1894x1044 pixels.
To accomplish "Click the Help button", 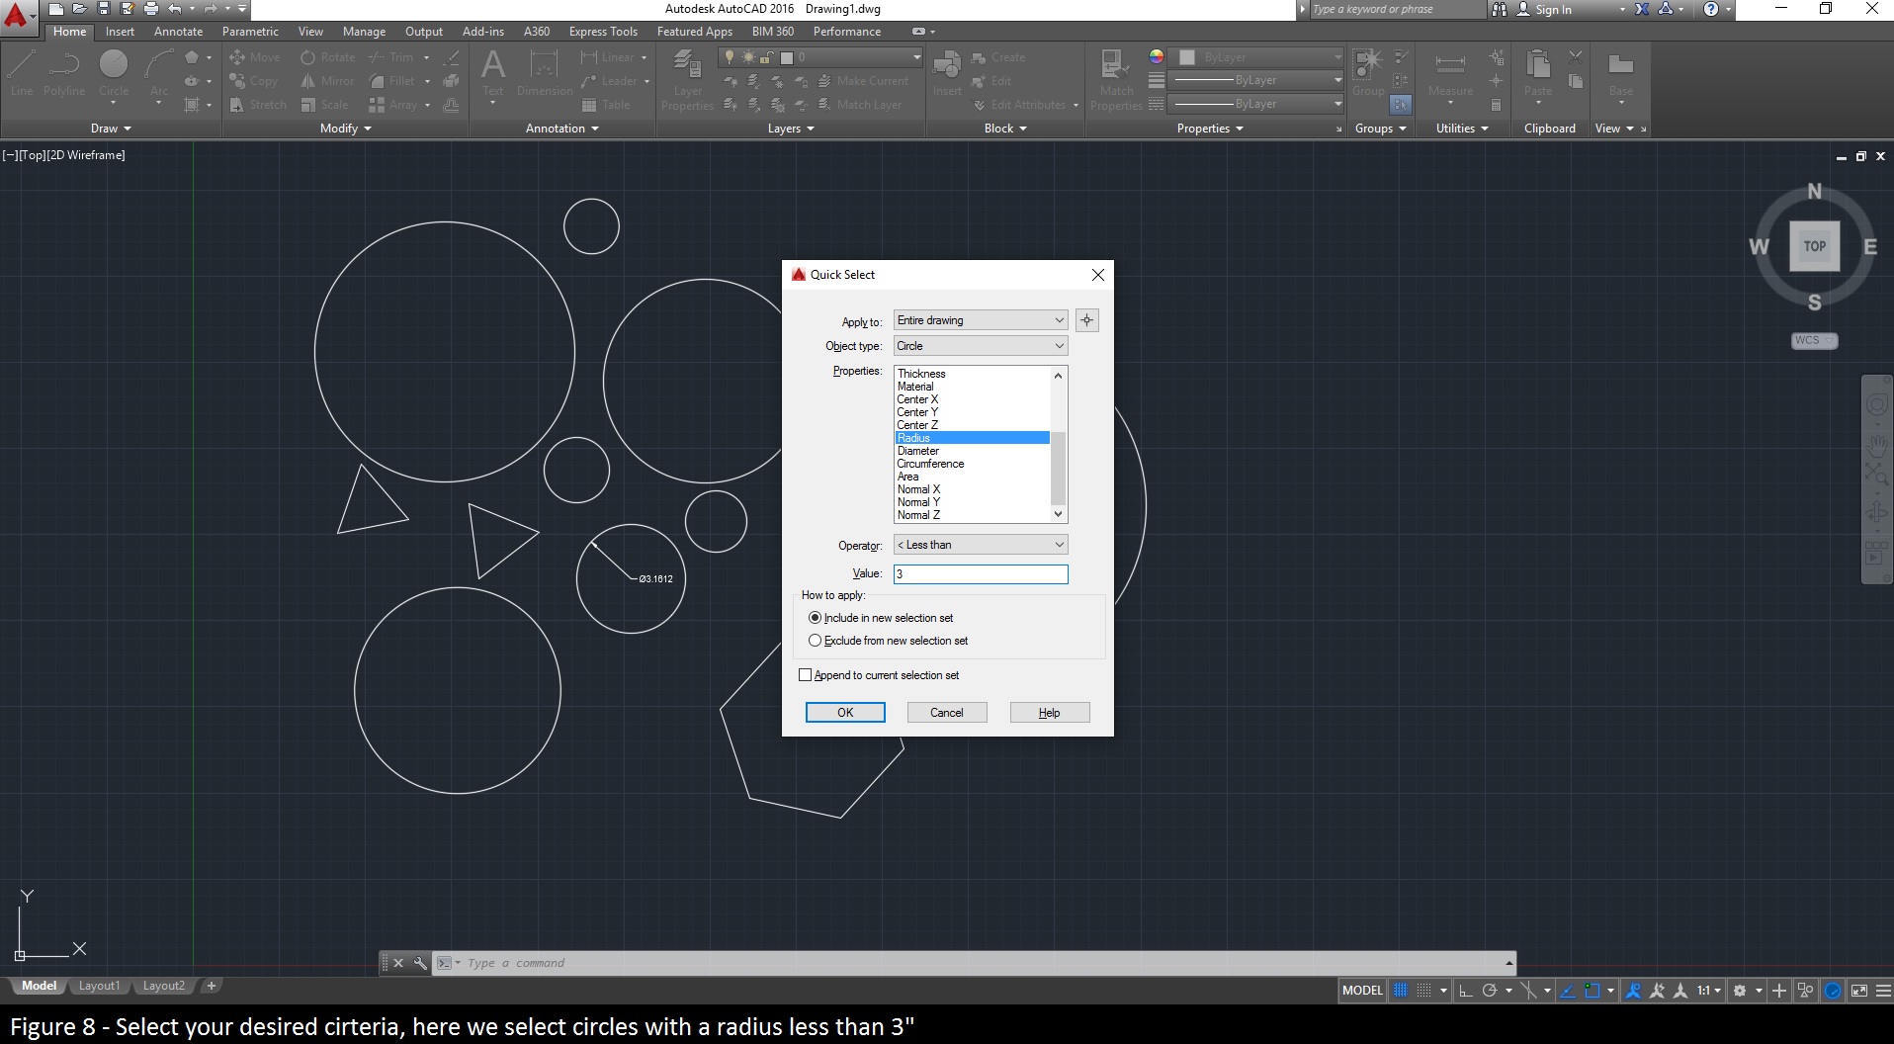I will pos(1049,712).
